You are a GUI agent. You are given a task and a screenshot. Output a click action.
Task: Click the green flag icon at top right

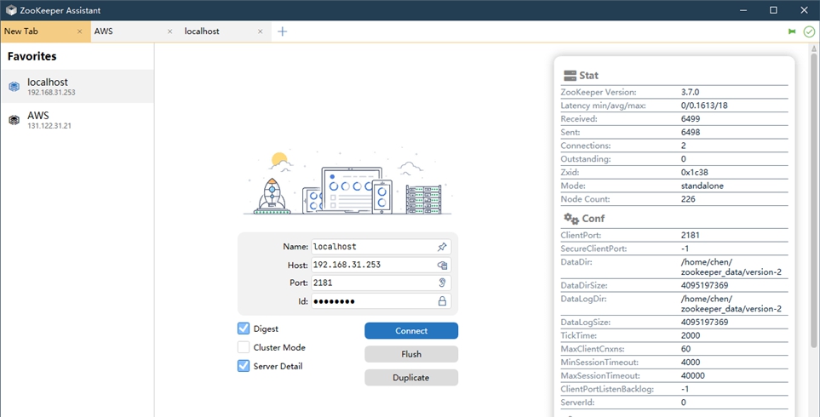pos(792,31)
